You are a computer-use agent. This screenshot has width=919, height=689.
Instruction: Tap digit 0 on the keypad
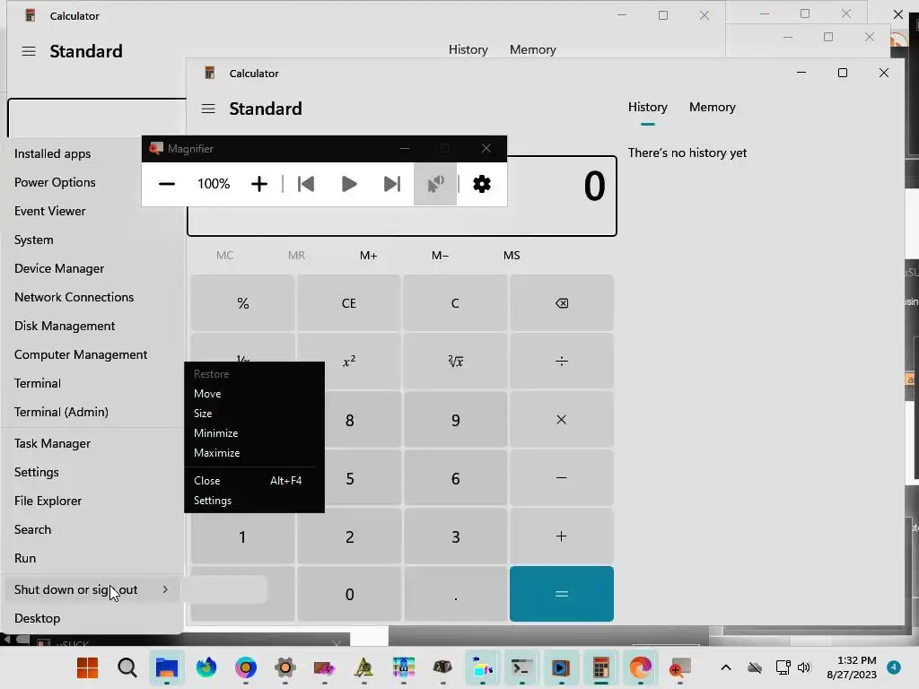coord(349,594)
